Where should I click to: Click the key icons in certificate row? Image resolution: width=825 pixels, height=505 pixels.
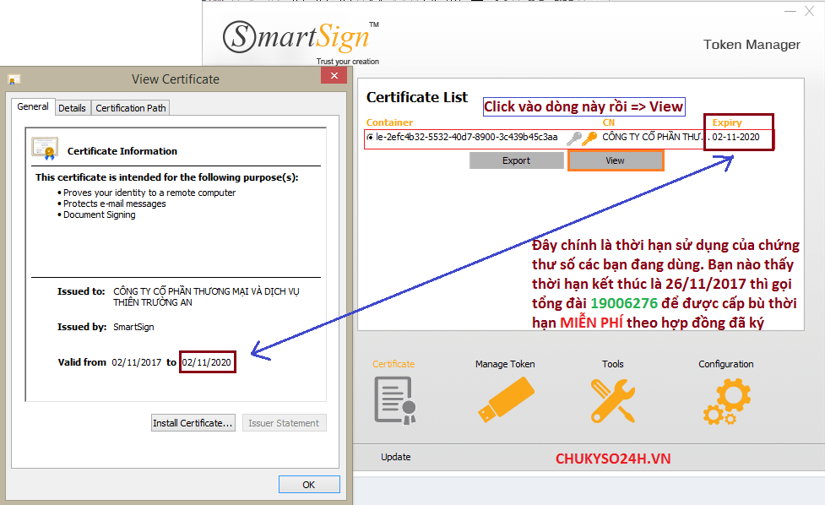pyautogui.click(x=581, y=138)
